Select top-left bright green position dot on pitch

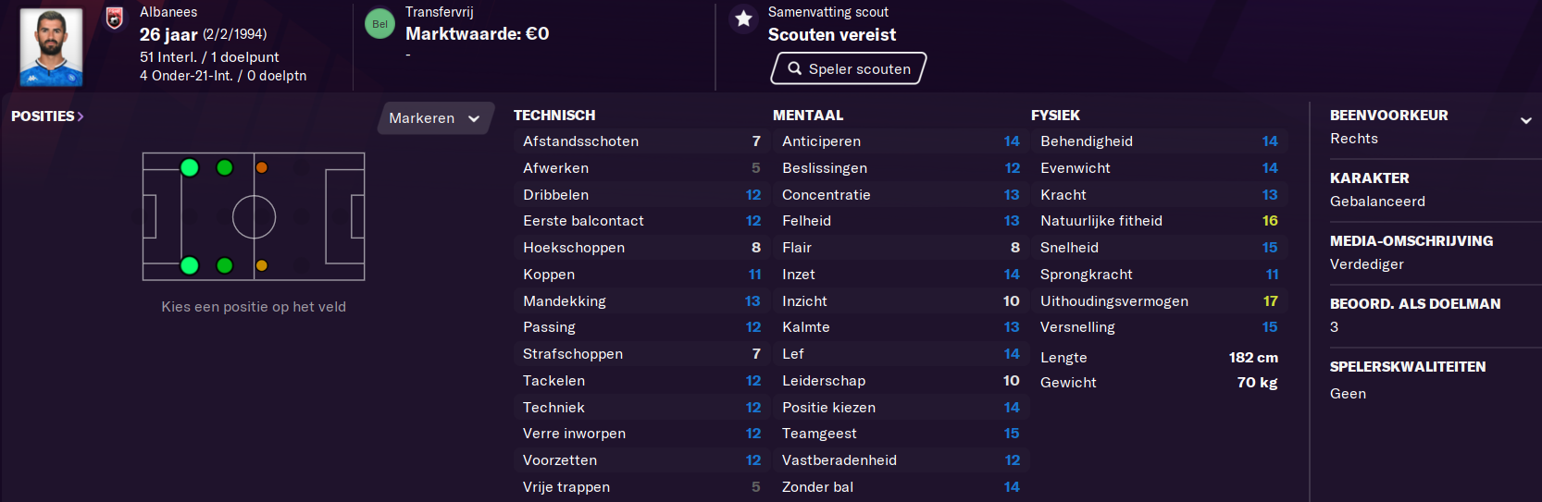[x=190, y=167]
